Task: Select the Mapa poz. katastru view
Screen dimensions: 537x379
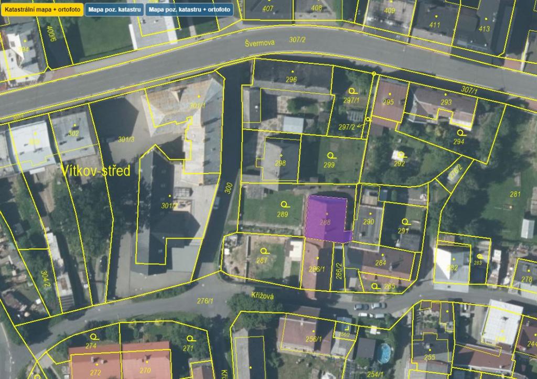Action: 114,9
